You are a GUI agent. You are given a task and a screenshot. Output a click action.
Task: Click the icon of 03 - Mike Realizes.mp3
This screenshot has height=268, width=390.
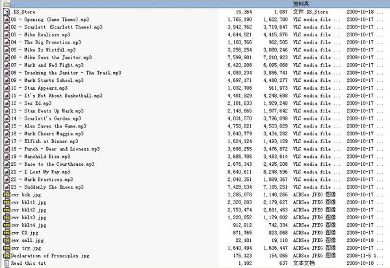click(x=6, y=35)
